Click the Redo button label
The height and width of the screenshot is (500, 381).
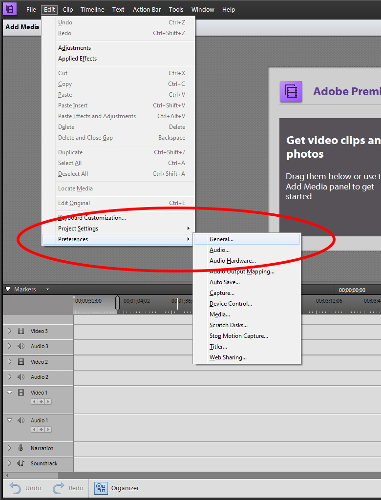[76, 488]
